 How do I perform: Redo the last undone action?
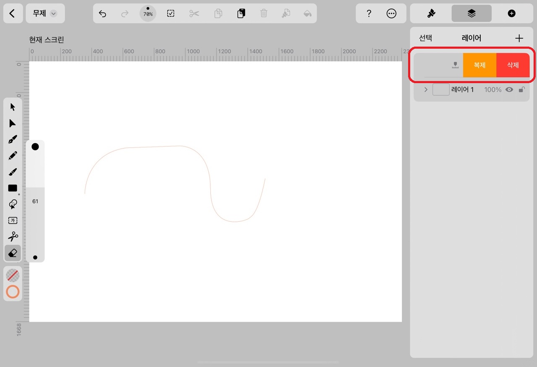(x=125, y=13)
